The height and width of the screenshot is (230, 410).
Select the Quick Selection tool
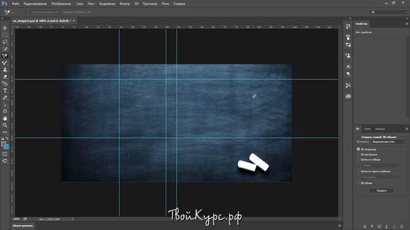tap(4, 49)
